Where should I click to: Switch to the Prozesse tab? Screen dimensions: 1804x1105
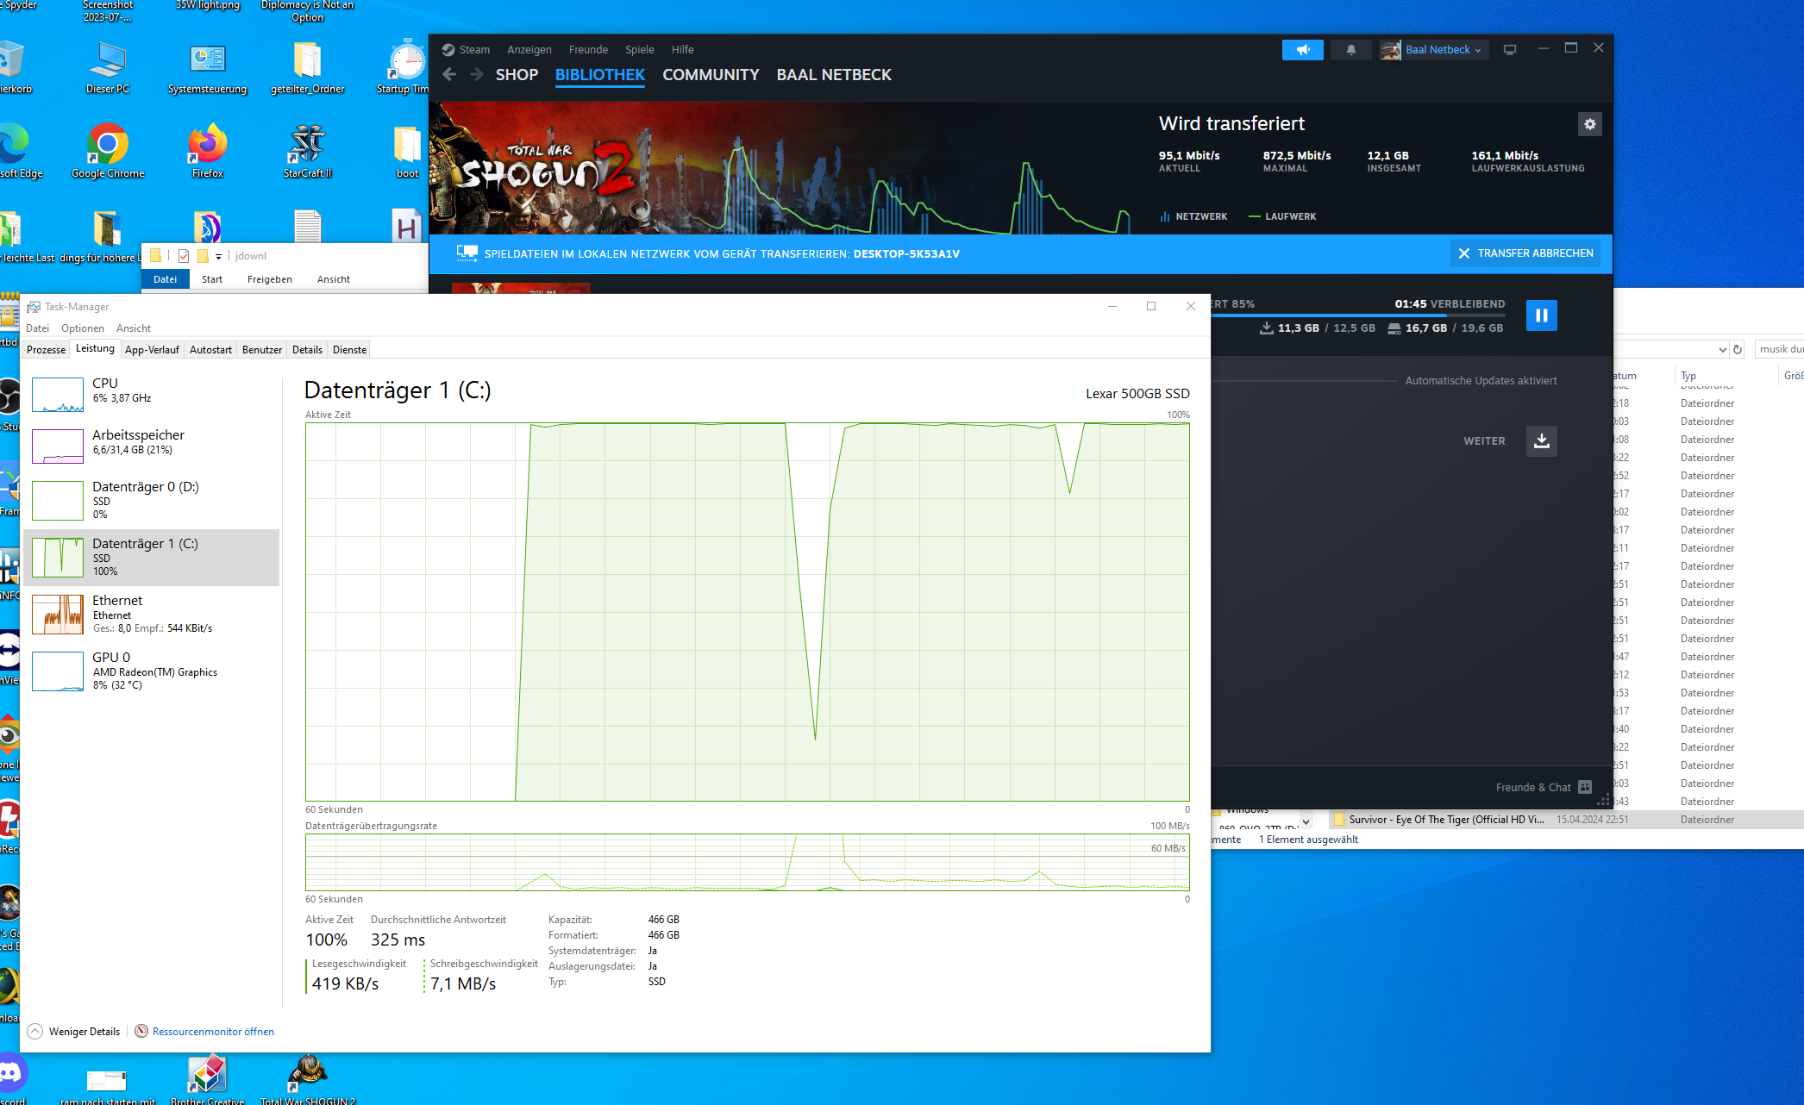point(46,349)
